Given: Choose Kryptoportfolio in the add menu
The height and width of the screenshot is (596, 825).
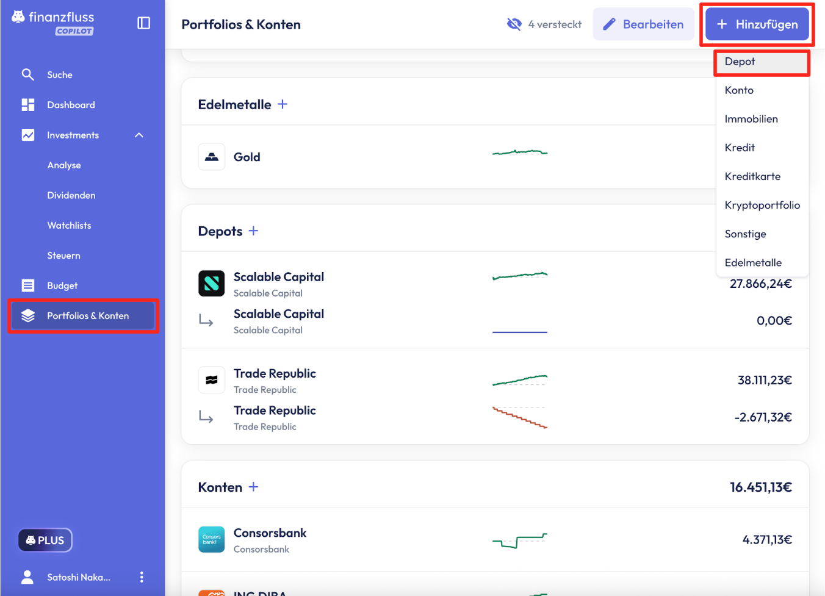Looking at the screenshot, I should (762, 206).
